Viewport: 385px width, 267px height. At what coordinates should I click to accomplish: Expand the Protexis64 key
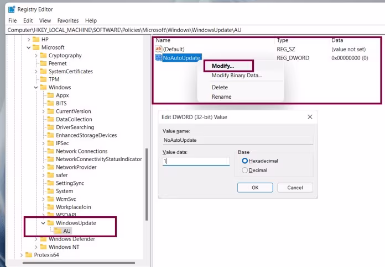pos(22,255)
